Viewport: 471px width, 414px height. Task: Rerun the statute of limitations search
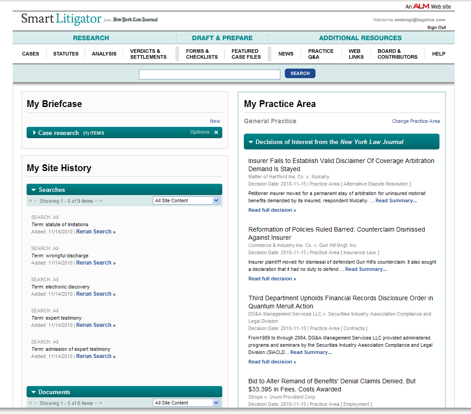coord(96,232)
